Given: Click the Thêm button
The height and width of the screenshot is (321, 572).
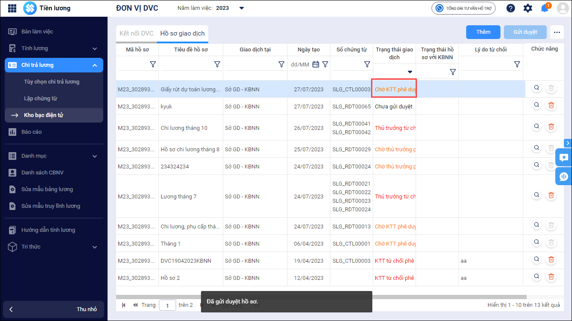Looking at the screenshot, I should tap(483, 32).
